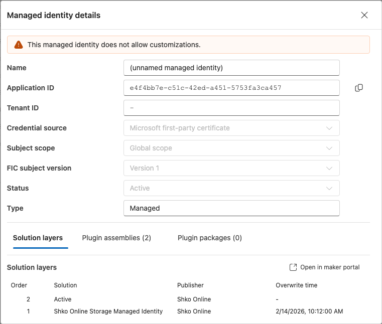The height and width of the screenshot is (324, 382).
Task: Expand the Status dropdown
Action: tap(231, 188)
